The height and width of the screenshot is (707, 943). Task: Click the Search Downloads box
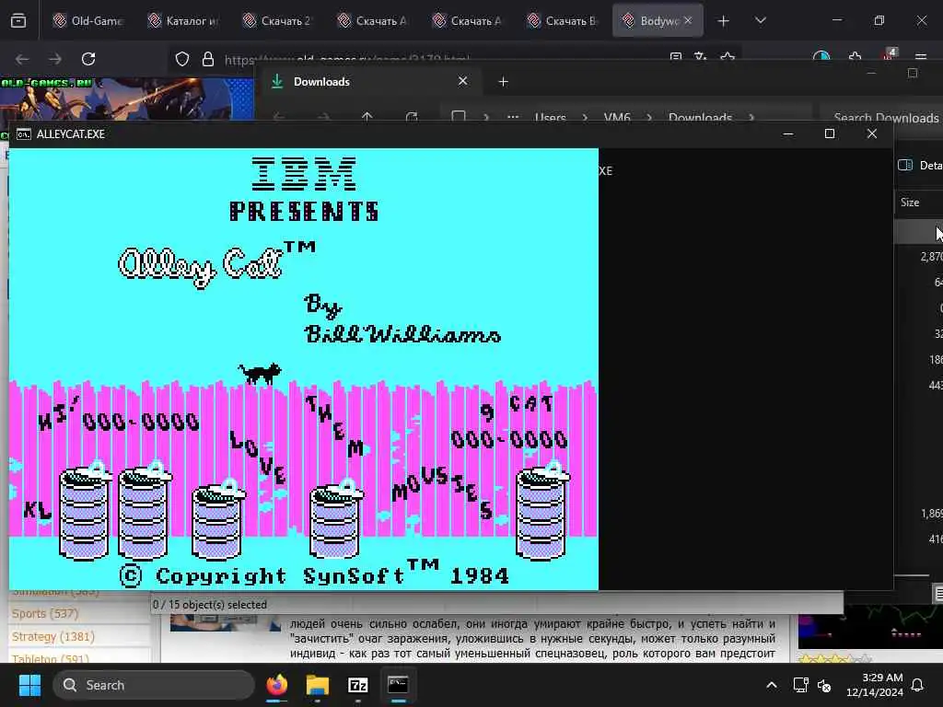tap(881, 117)
